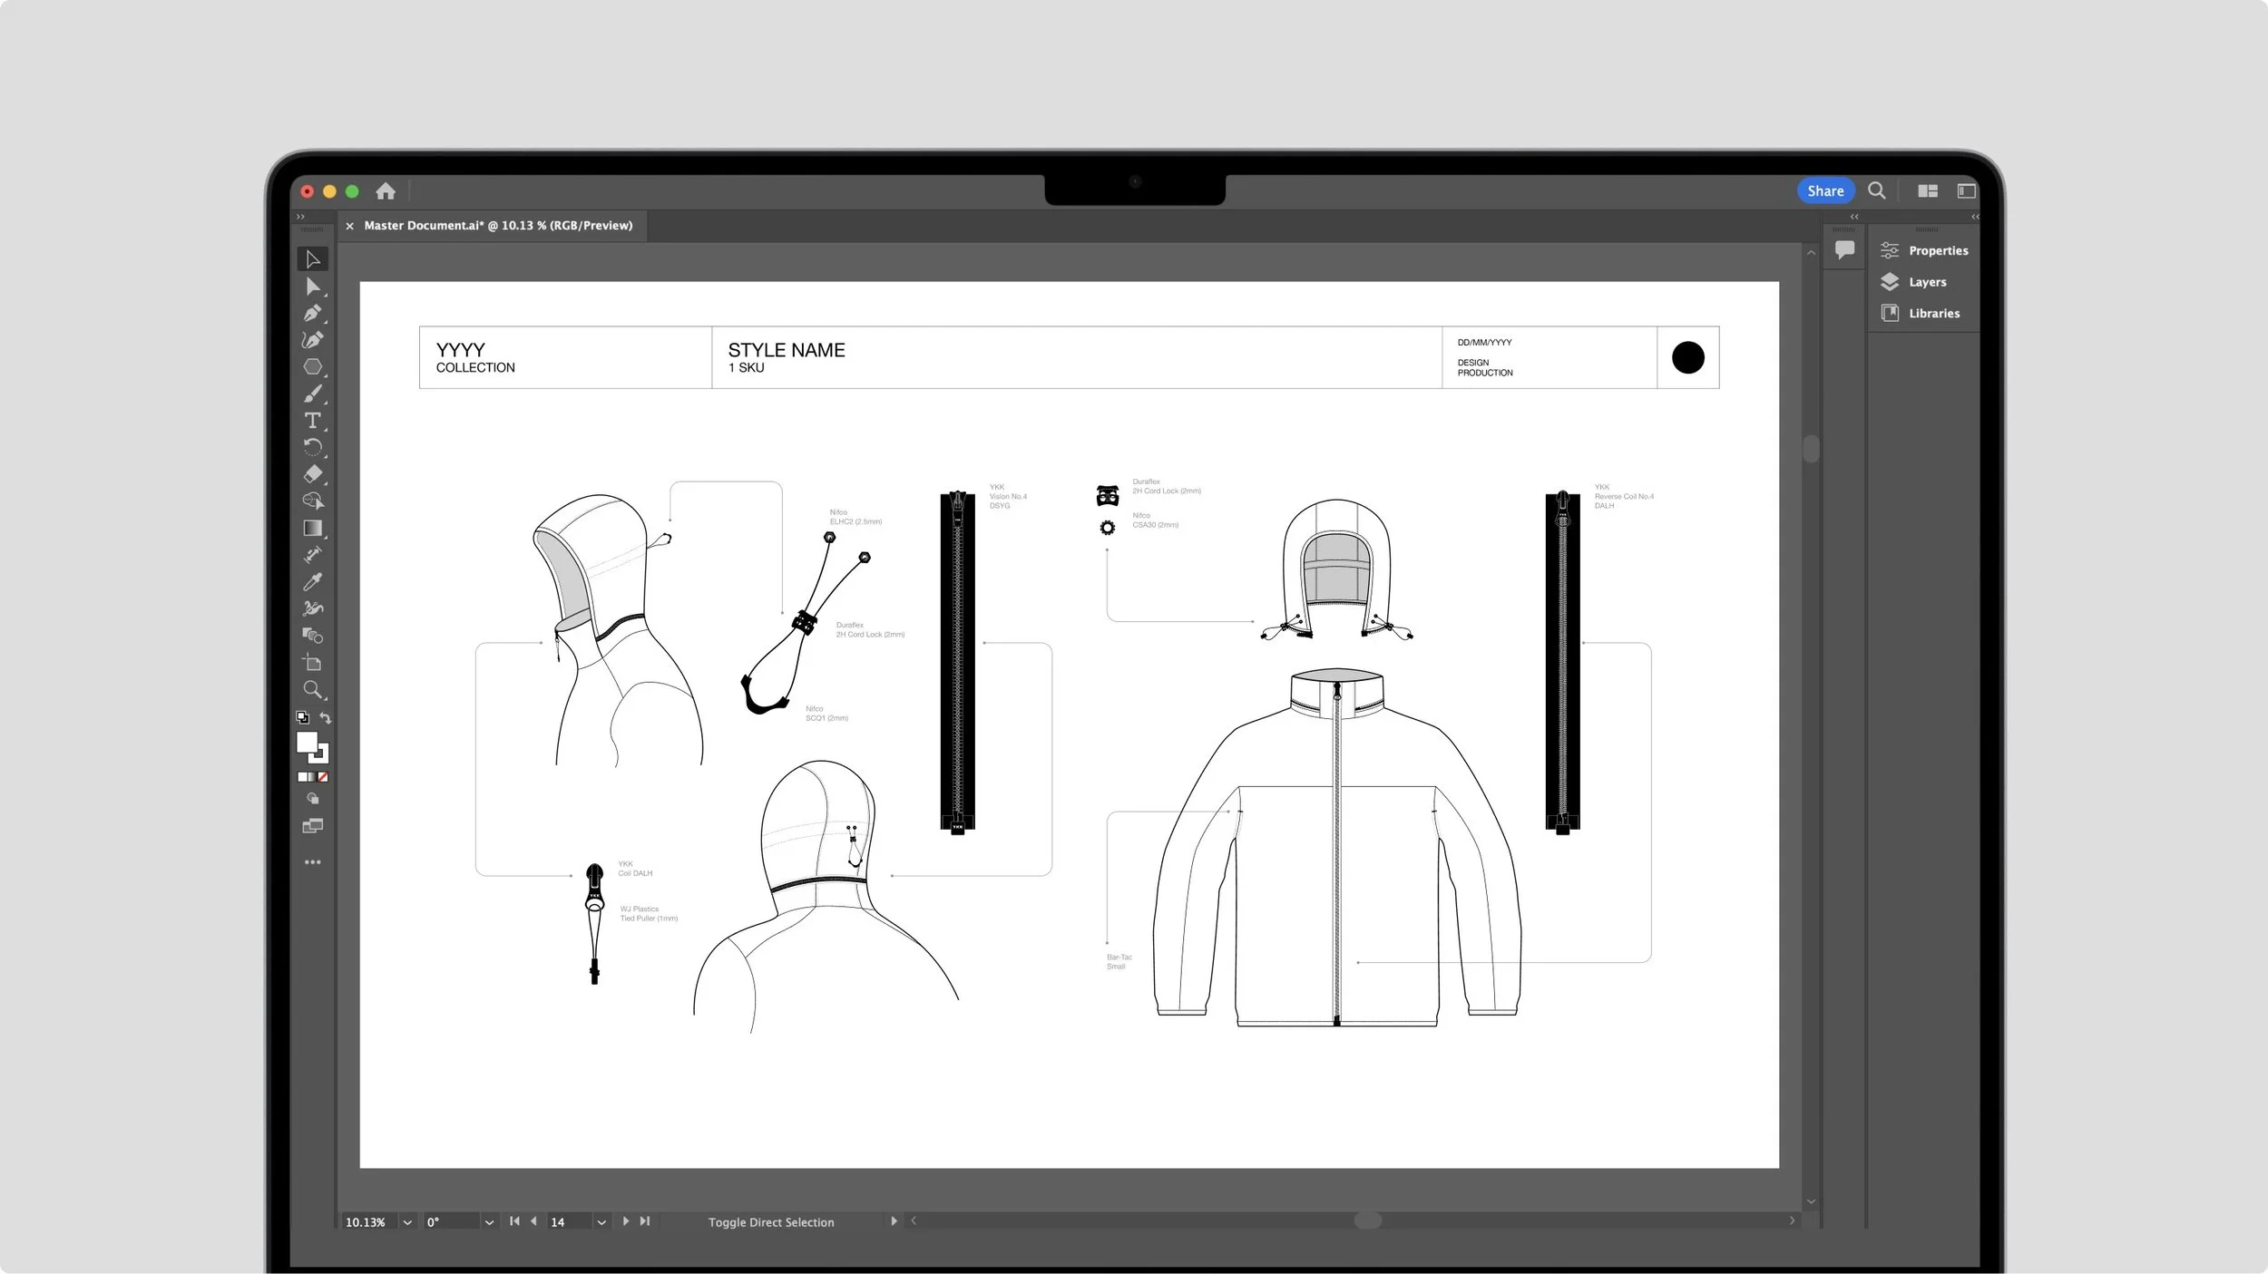Swap fill and stroke colors
Screen dimensions: 2268x1274
[x=326, y=718]
